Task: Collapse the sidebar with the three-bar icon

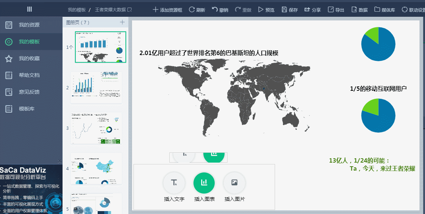Action: [x=30, y=9]
